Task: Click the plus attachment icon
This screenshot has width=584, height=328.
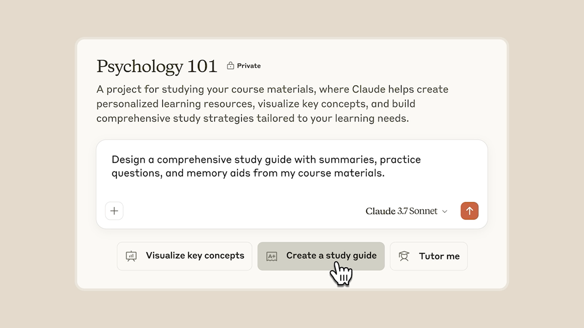Action: click(114, 211)
